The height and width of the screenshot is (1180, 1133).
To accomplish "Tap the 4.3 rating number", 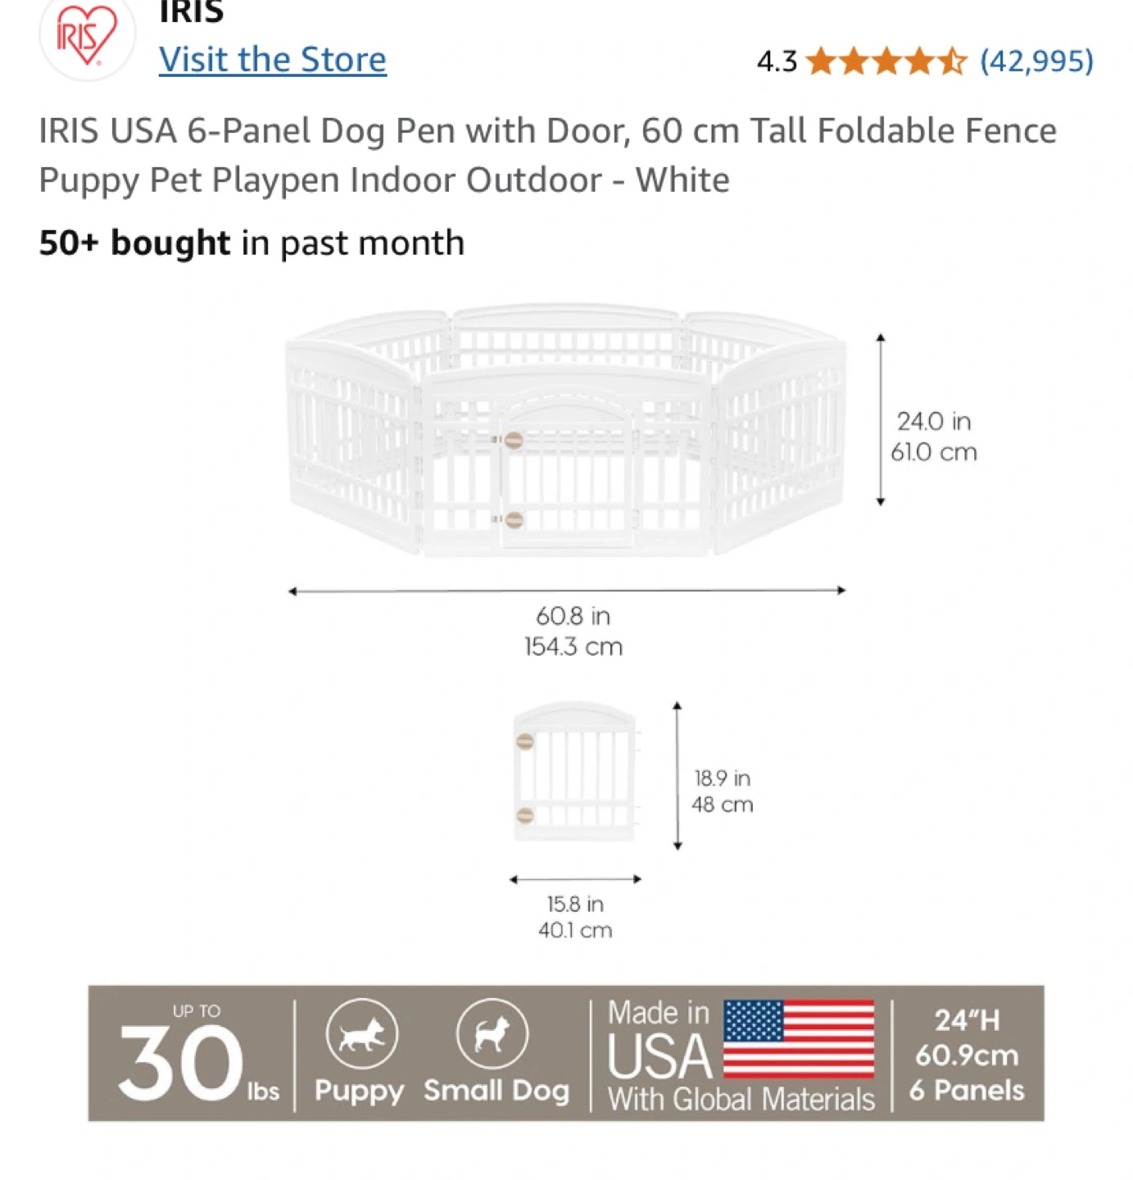I will tap(777, 61).
